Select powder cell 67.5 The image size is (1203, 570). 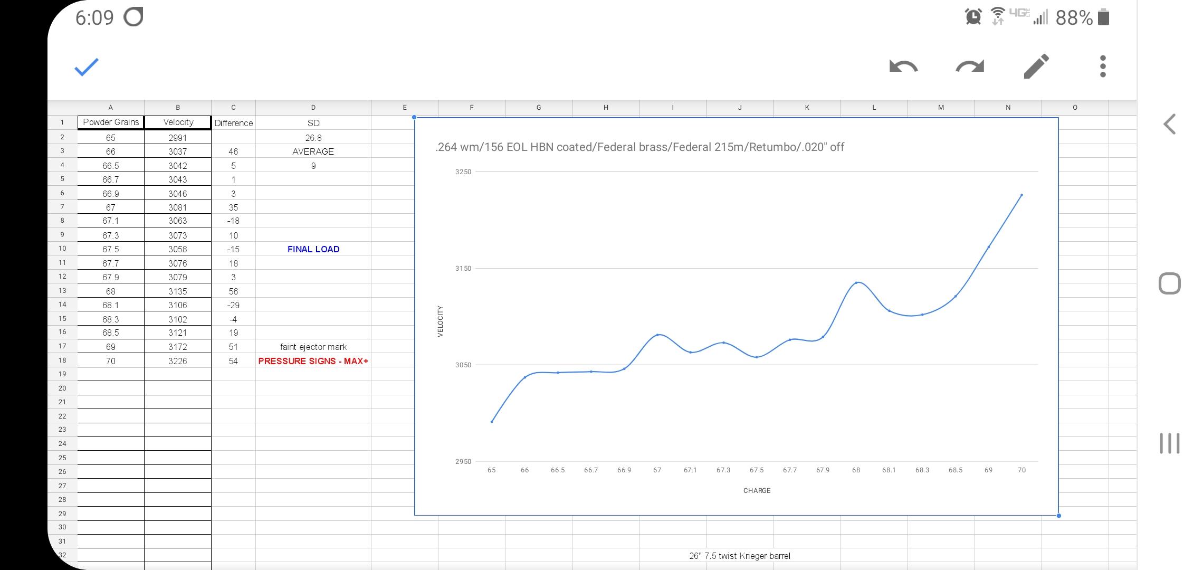111,249
